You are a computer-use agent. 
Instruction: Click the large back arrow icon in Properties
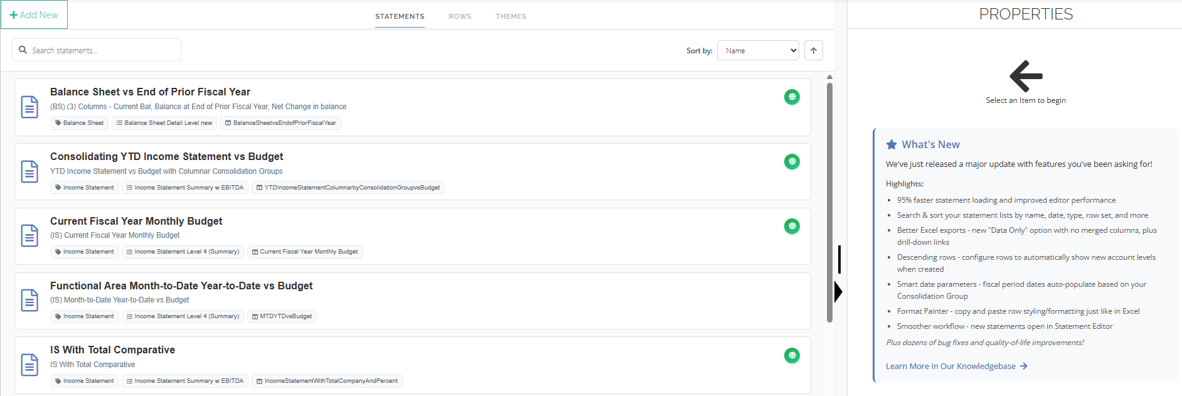pyautogui.click(x=1026, y=76)
